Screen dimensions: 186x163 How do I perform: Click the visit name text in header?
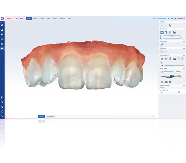point(159,19)
